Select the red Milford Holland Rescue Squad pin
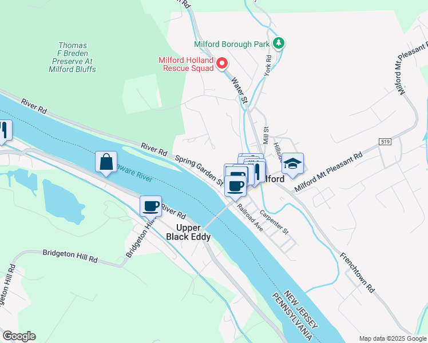Image resolution: width=428 pixels, height=343 pixels. [x=222, y=64]
